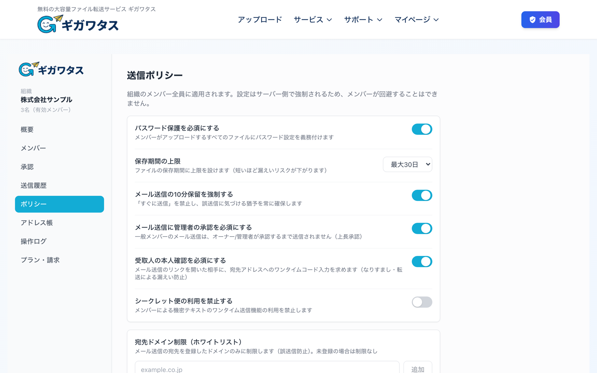597x373 pixels.
Task: Open 送信履歴 in the sidebar
Action: tap(59, 185)
